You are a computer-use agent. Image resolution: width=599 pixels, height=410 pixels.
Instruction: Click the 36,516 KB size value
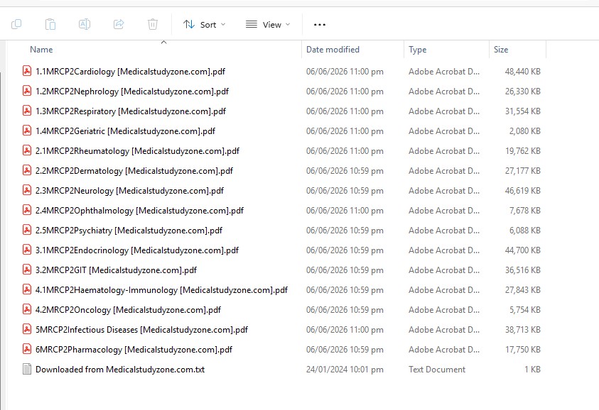[x=522, y=270]
